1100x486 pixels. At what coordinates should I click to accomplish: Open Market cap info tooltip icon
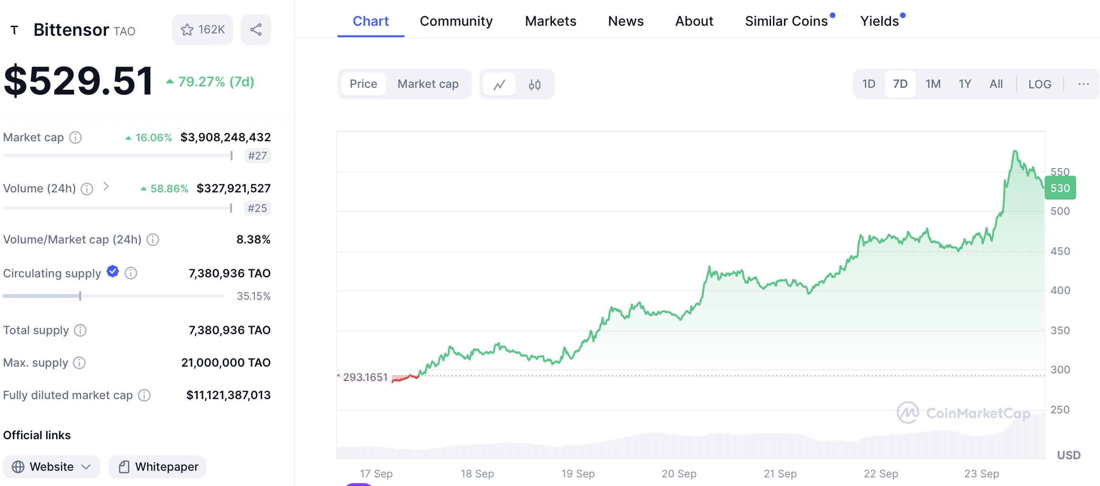[x=75, y=137]
